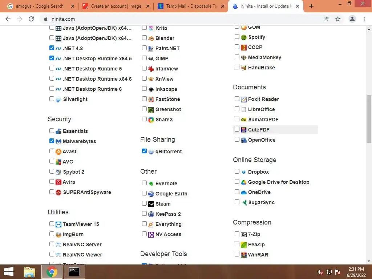Click the page vertical scrollbar thumb
The width and height of the screenshot is (372, 279).
click(x=369, y=119)
